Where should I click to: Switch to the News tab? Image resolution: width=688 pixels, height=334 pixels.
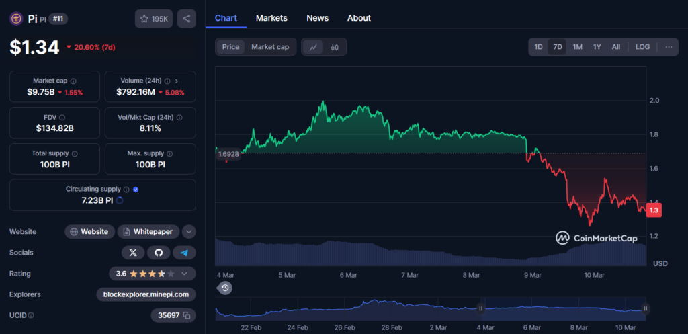point(318,18)
